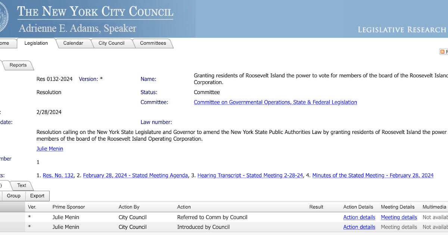Open Meeting details link in Referred row

[399, 217]
